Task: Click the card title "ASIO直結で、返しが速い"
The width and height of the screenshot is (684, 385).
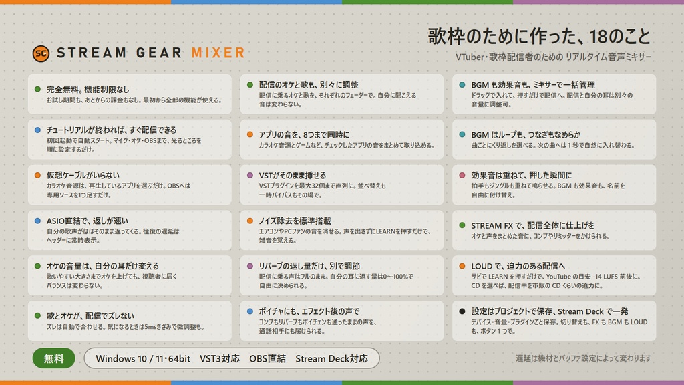Action: click(x=88, y=221)
